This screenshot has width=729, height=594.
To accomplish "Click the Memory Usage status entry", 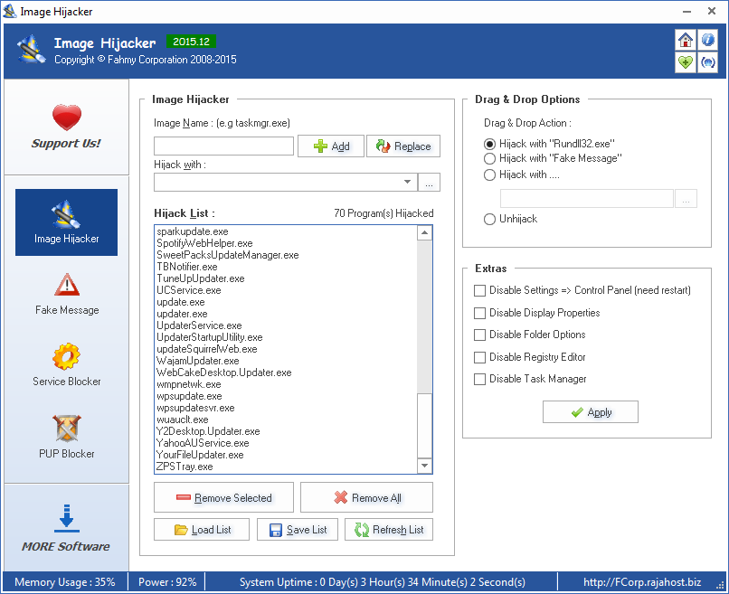I will click(x=64, y=582).
